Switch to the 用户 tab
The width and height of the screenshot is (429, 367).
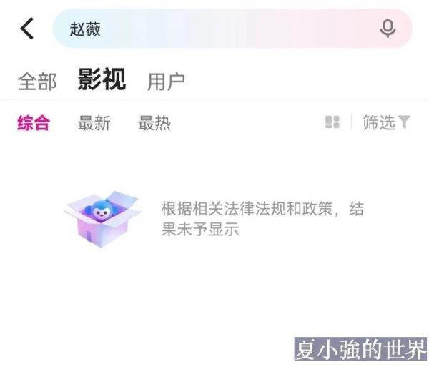pos(167,82)
